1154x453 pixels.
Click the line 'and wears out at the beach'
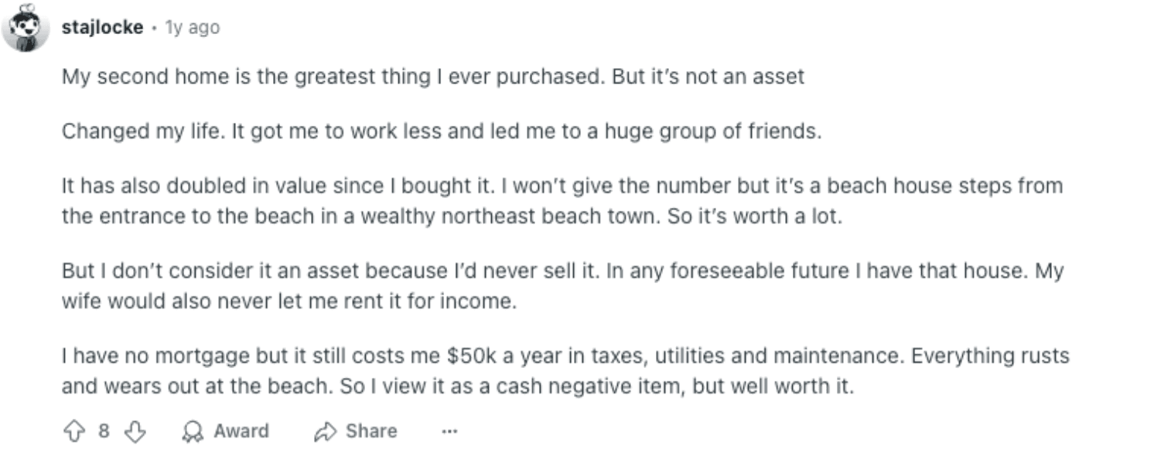458,387
